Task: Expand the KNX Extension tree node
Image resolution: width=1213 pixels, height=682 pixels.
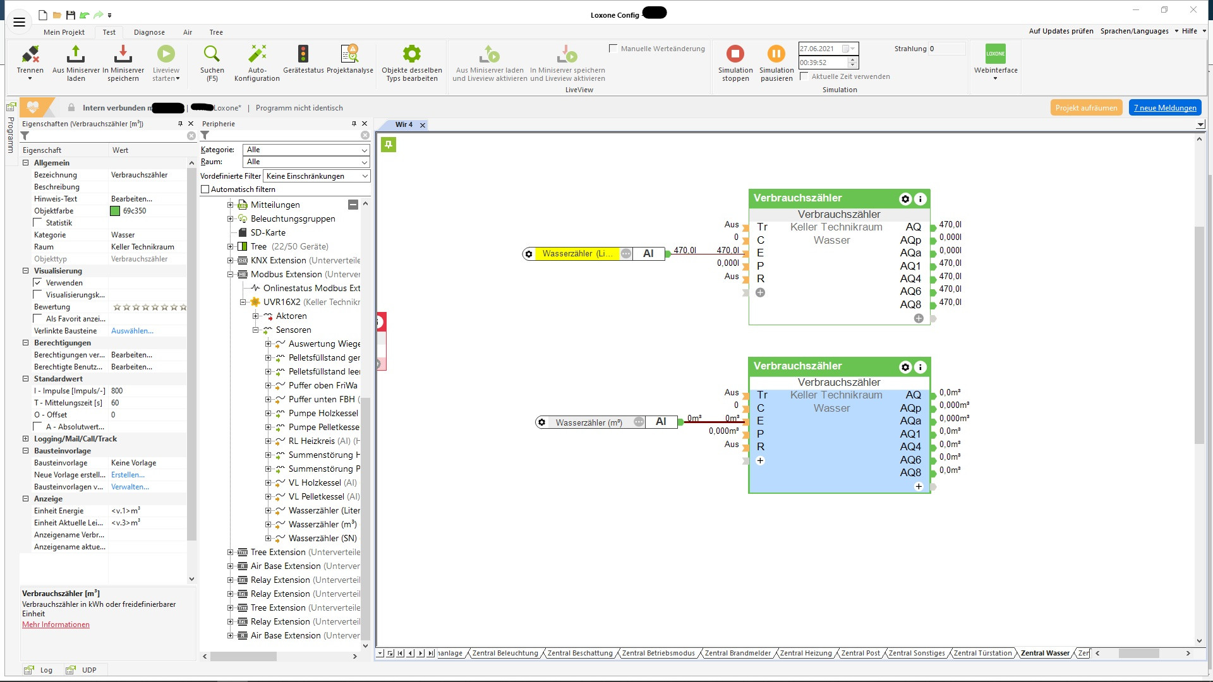Action: pyautogui.click(x=231, y=260)
